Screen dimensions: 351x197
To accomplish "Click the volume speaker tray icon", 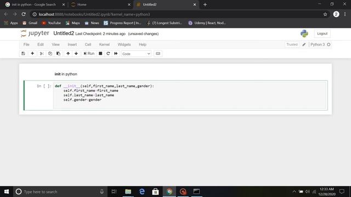I will (308, 192).
